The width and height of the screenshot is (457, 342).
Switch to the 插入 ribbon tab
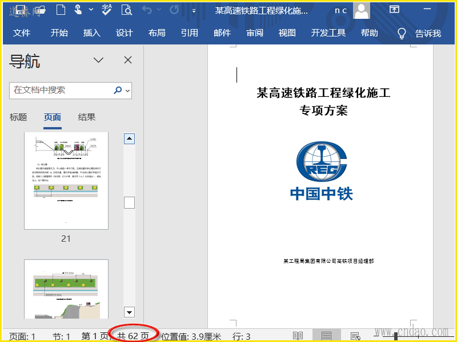click(x=92, y=33)
